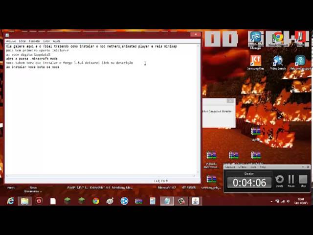Click the Forge 1.6.4 instruction line
The image size is (313, 235).
point(69,63)
